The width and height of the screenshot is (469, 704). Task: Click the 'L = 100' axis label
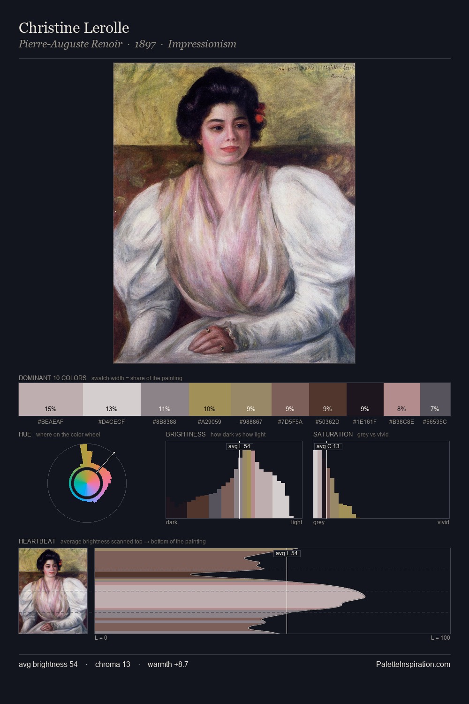[440, 637]
